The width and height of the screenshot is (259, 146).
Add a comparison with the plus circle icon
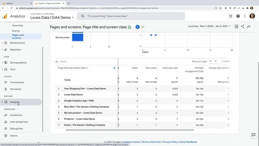click(143, 27)
